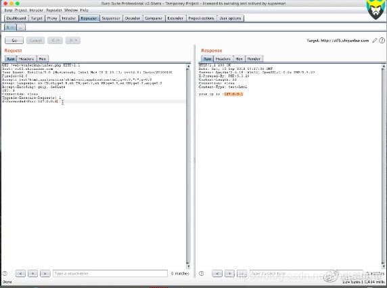Image resolution: width=387 pixels, height=288 pixels.
Task: Click the Go button to send request
Action: click(14, 40)
